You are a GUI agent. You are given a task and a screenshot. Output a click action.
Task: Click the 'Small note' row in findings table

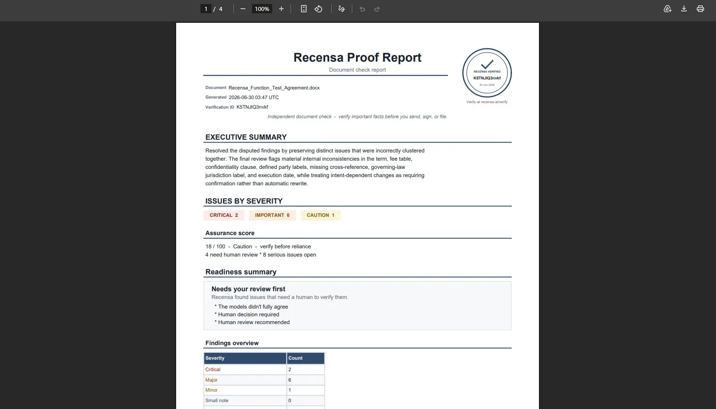coord(264,400)
